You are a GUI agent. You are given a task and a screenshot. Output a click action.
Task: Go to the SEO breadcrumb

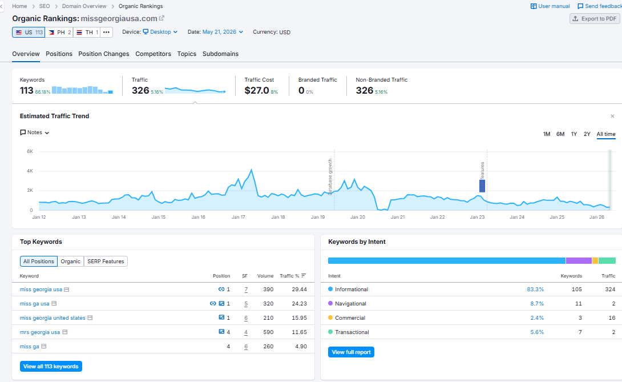[45, 6]
